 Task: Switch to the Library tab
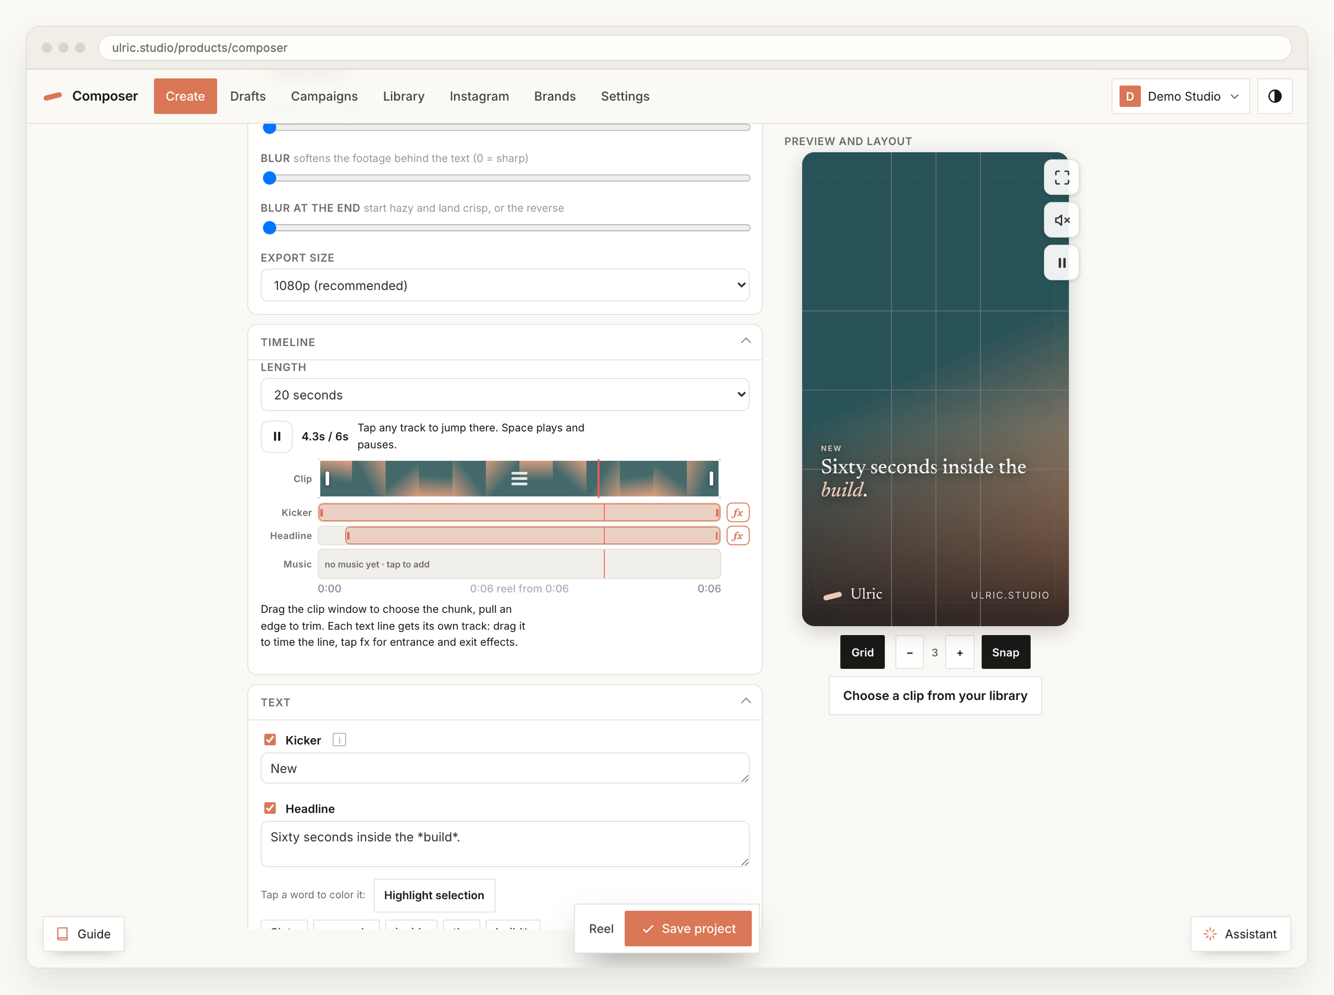pyautogui.click(x=403, y=96)
